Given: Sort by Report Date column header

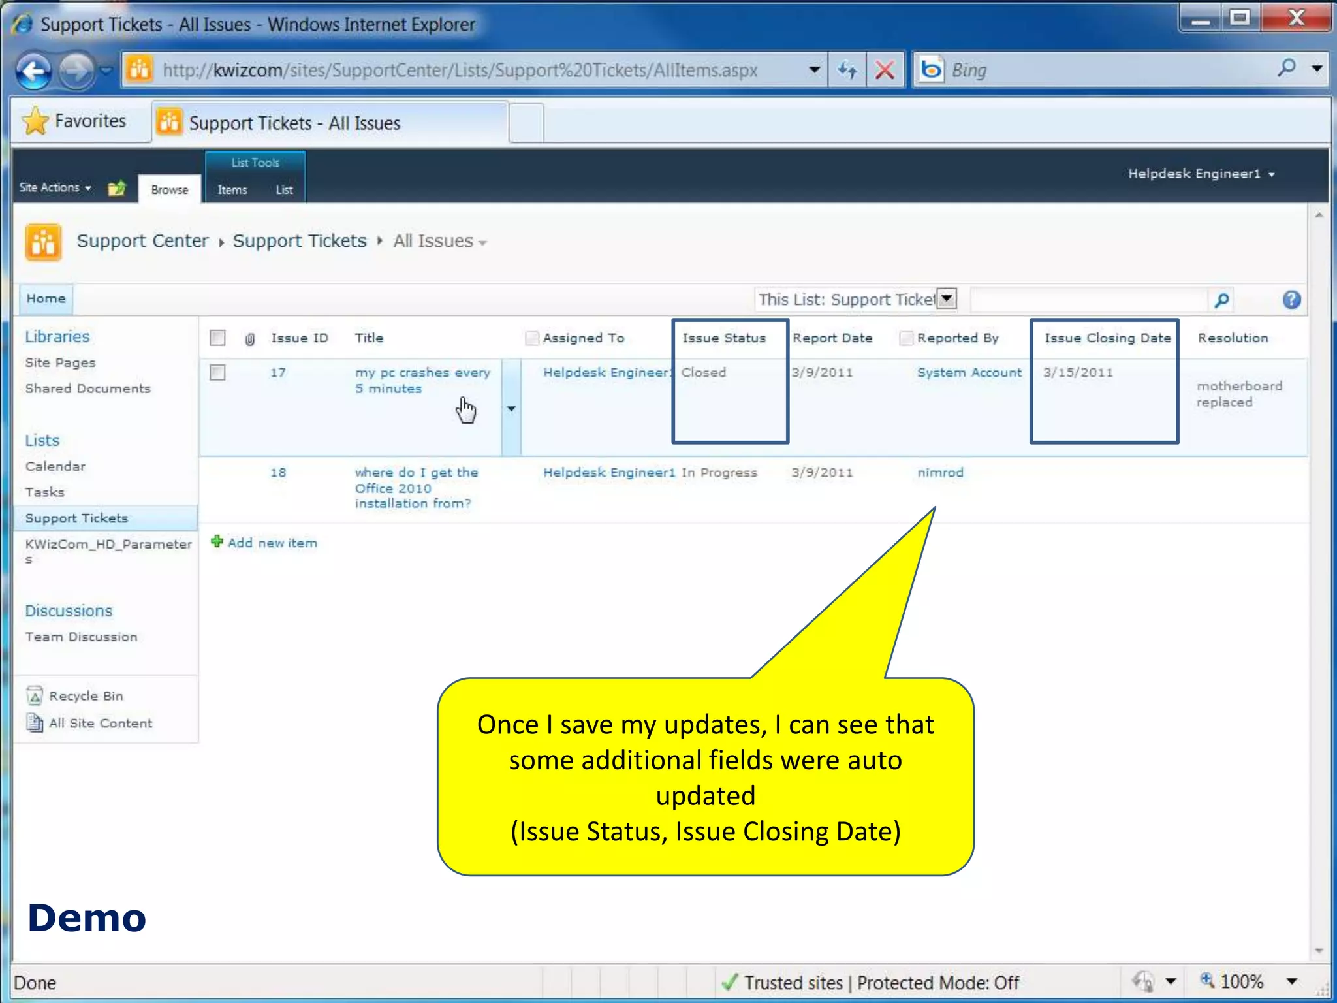Looking at the screenshot, I should coord(832,338).
